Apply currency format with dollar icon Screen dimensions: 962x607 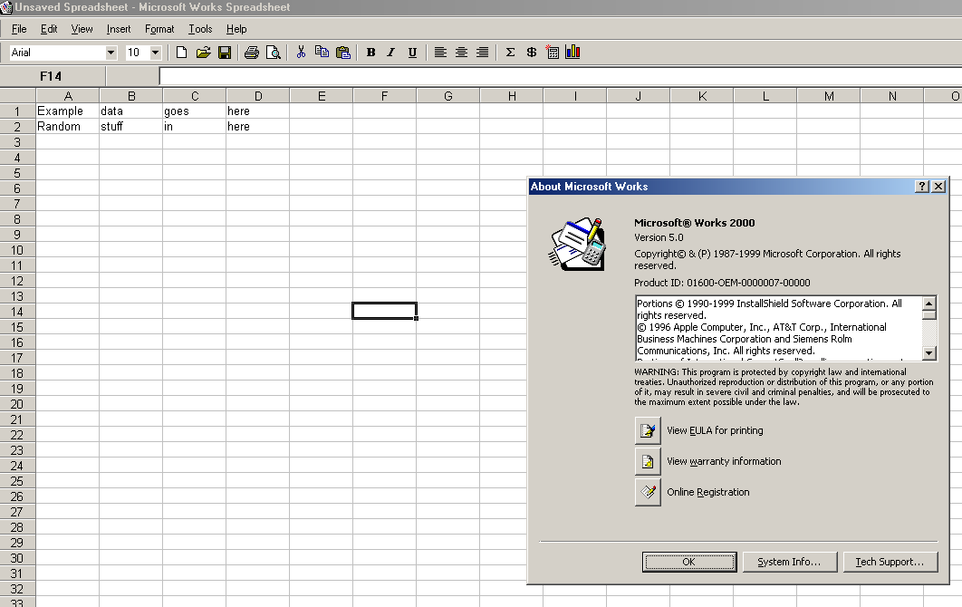(532, 53)
